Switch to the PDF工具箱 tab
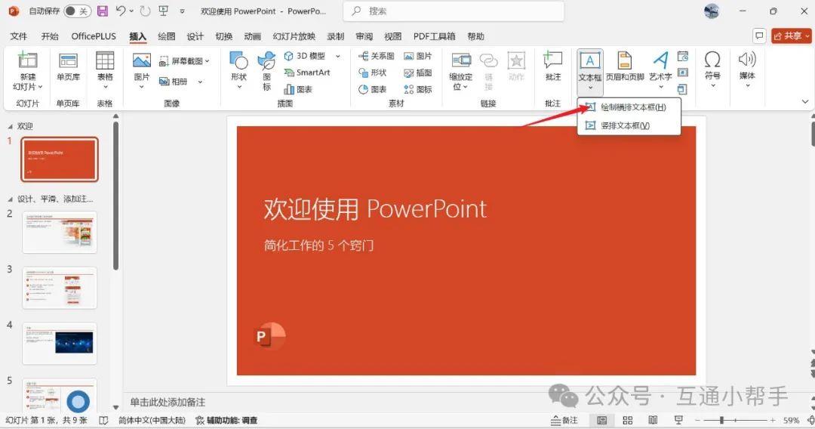815x429 pixels. pyautogui.click(x=434, y=36)
